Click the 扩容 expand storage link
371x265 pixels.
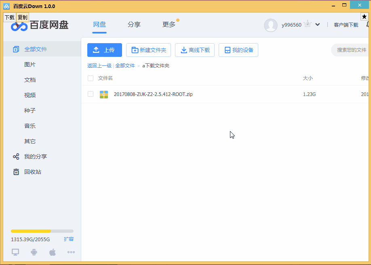pos(69,239)
